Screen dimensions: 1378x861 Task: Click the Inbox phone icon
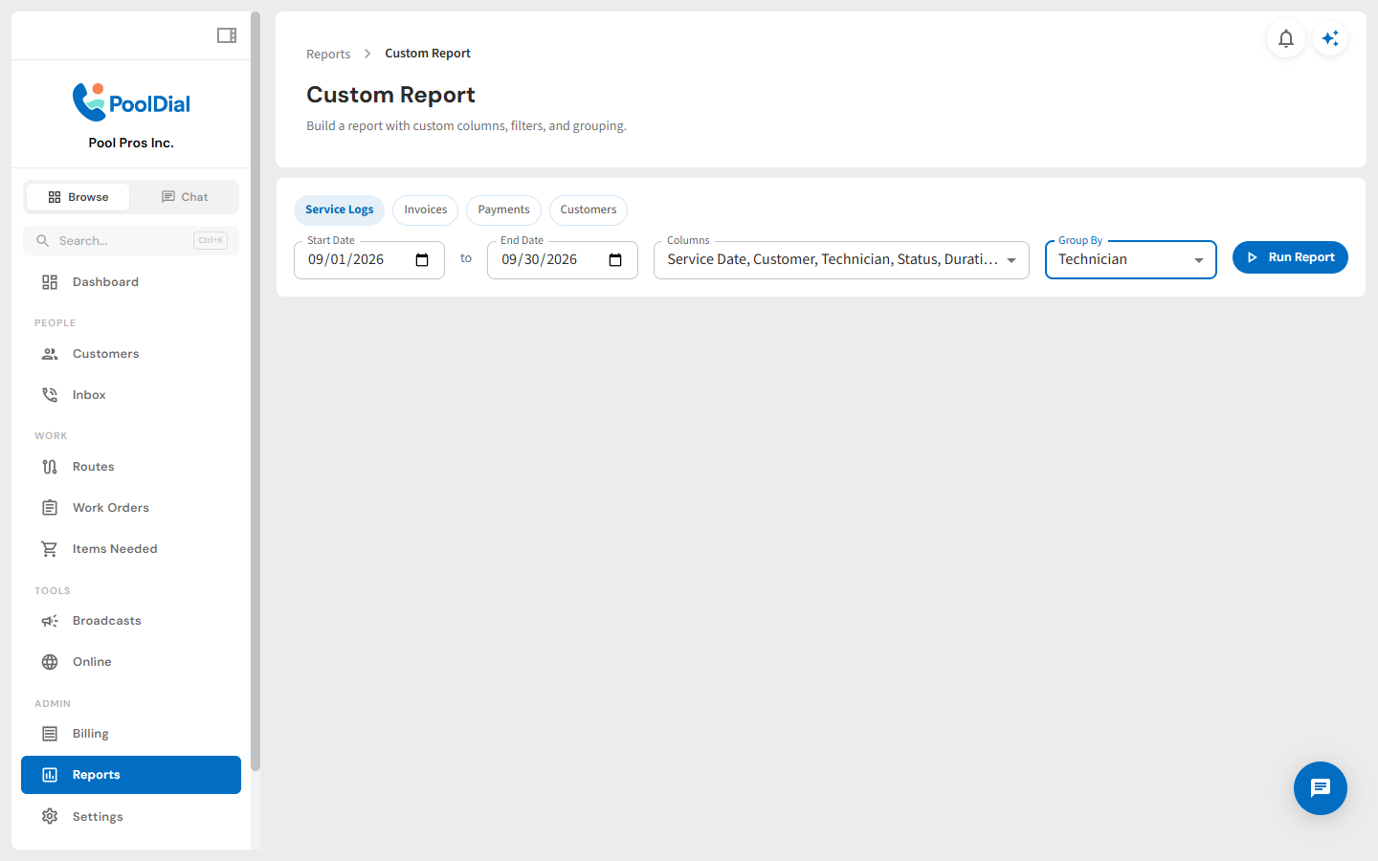point(50,395)
